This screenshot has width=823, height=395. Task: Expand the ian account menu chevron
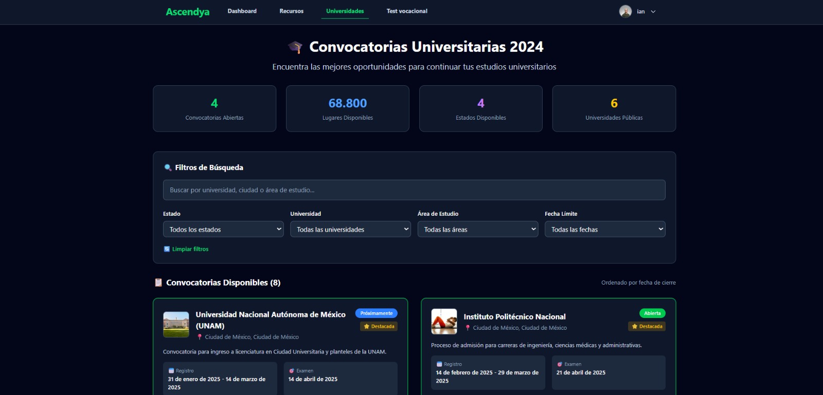pos(653,12)
